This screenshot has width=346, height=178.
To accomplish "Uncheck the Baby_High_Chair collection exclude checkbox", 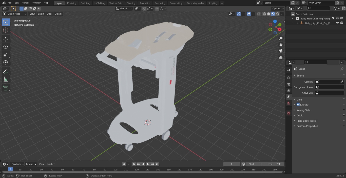I will (x=333, y=18).
